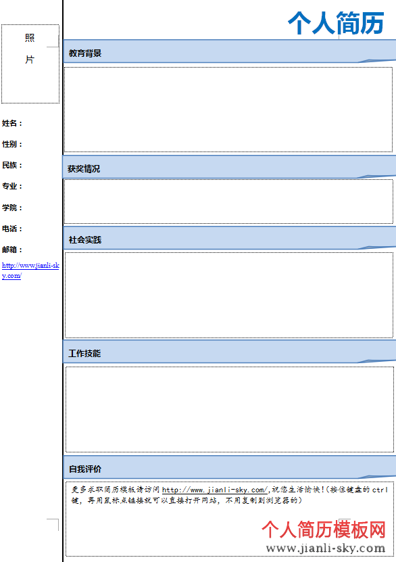396x562 pixels.
Task: Click inside the work skills text box
Action: point(230,409)
